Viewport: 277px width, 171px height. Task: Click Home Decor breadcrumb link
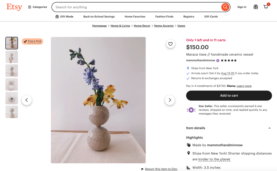pyautogui.click(x=142, y=26)
